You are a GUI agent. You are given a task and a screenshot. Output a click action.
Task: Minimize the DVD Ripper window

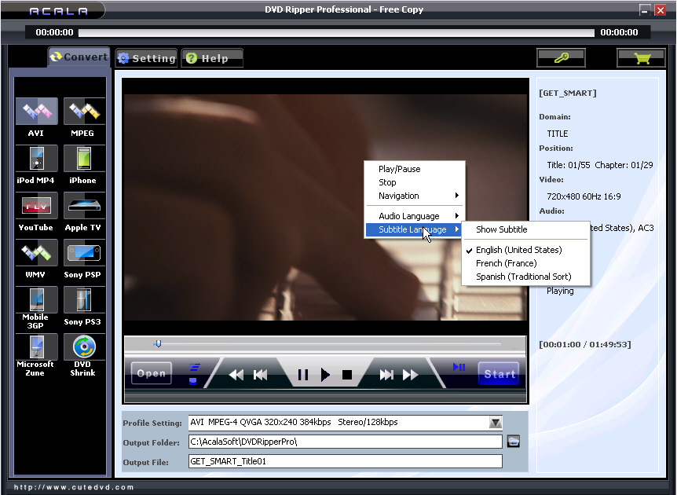click(645, 10)
